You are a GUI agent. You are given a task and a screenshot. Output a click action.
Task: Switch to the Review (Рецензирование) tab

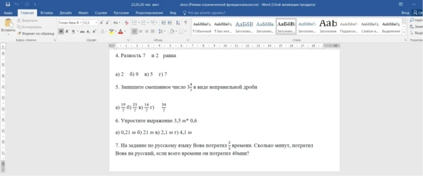[x=149, y=13]
